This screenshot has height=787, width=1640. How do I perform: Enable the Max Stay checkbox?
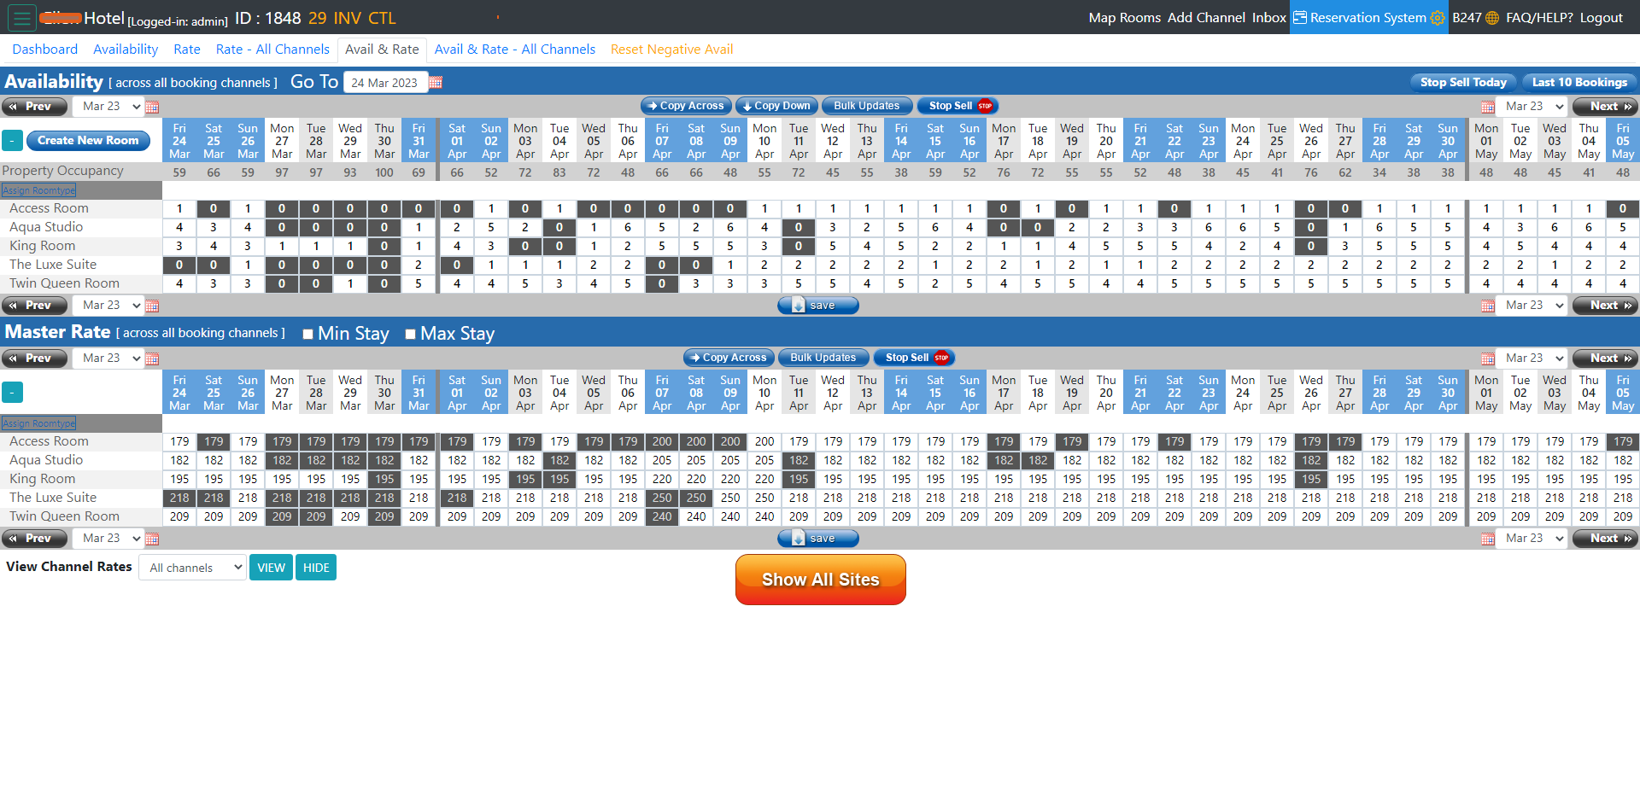tap(410, 334)
